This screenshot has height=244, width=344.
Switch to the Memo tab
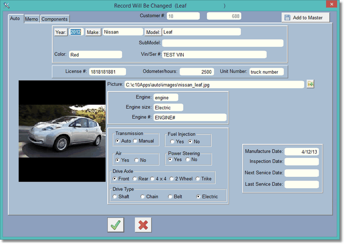point(31,19)
